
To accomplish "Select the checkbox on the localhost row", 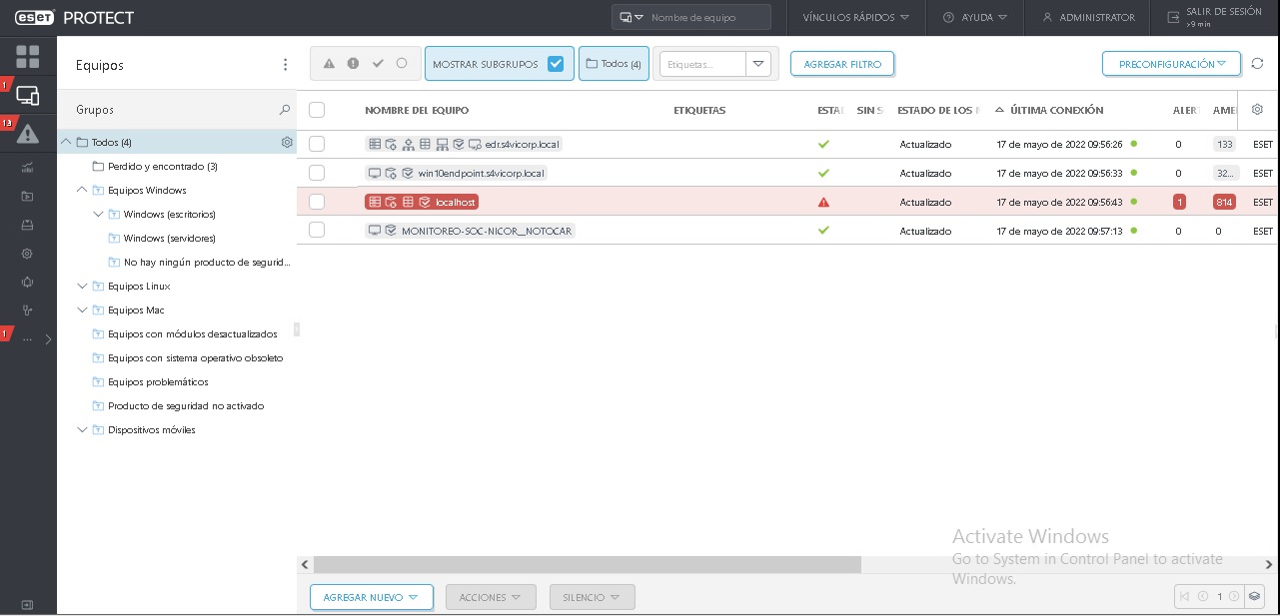I will click(x=317, y=202).
